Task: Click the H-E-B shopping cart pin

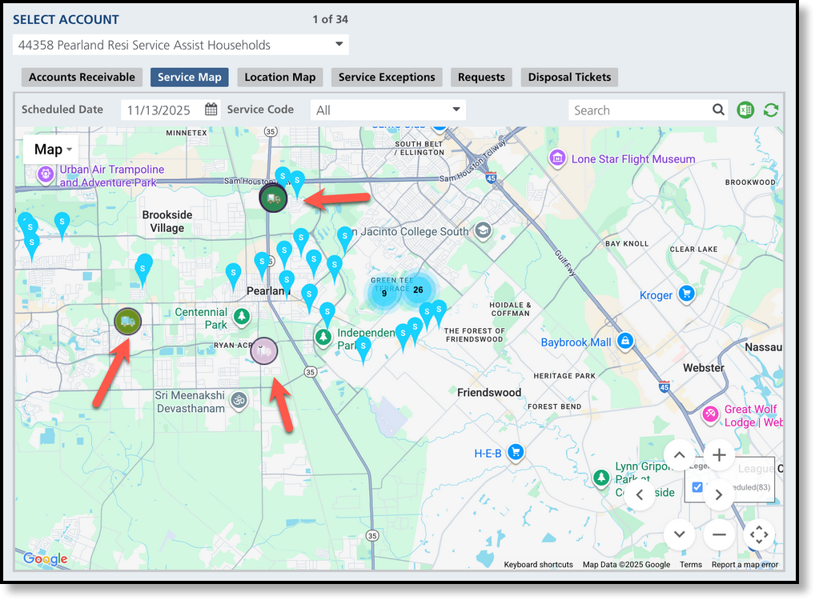Action: (516, 453)
